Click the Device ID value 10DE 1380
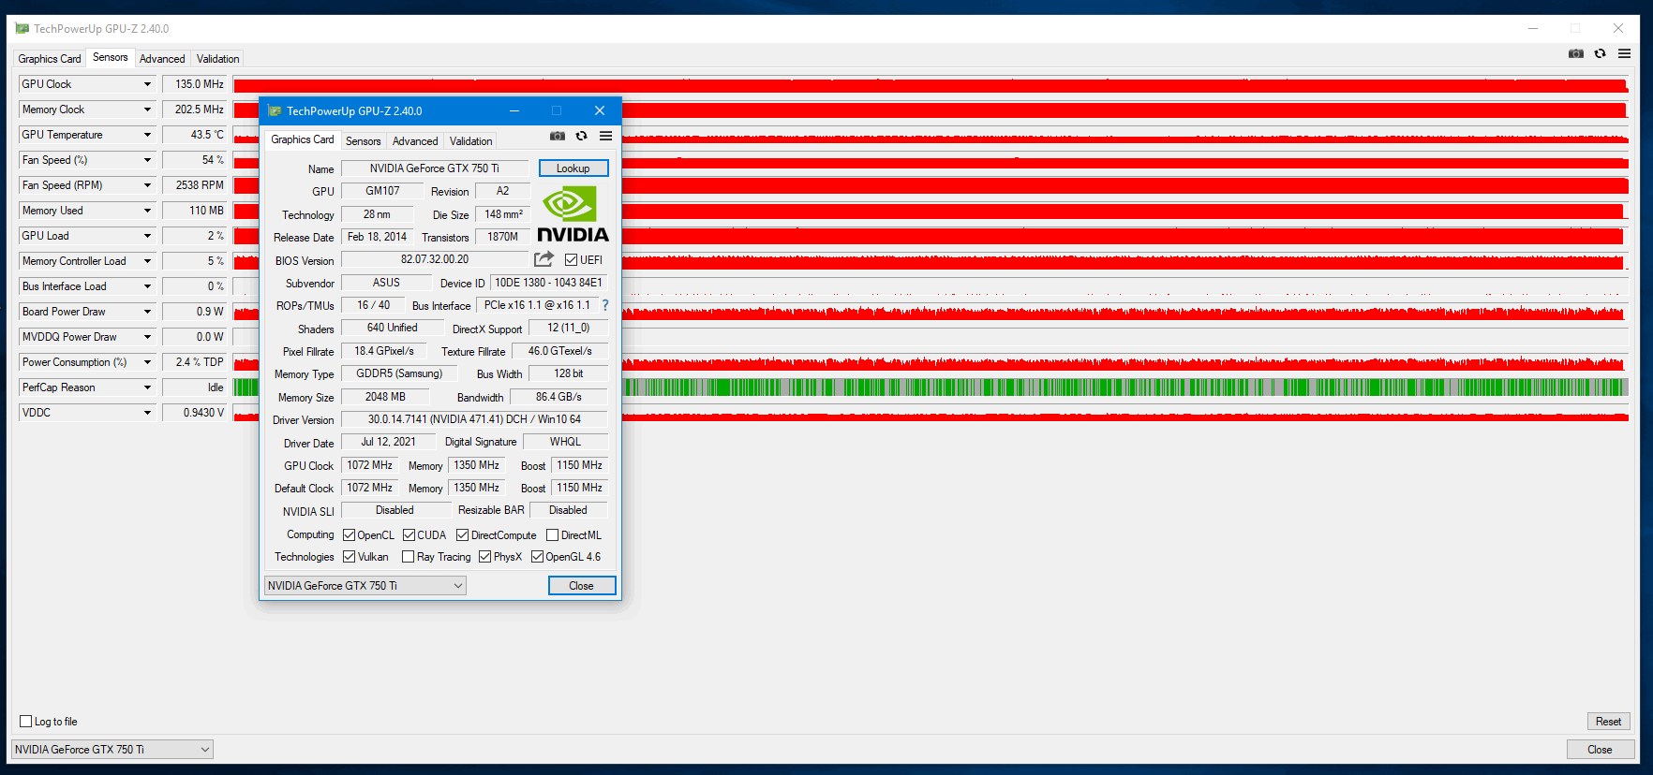The width and height of the screenshot is (1653, 775). click(x=549, y=283)
